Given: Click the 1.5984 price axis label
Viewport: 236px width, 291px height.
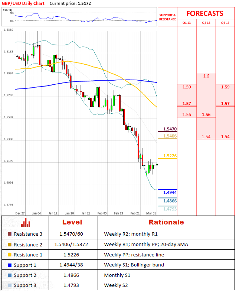Looking at the screenshot, I should [x=9, y=74].
